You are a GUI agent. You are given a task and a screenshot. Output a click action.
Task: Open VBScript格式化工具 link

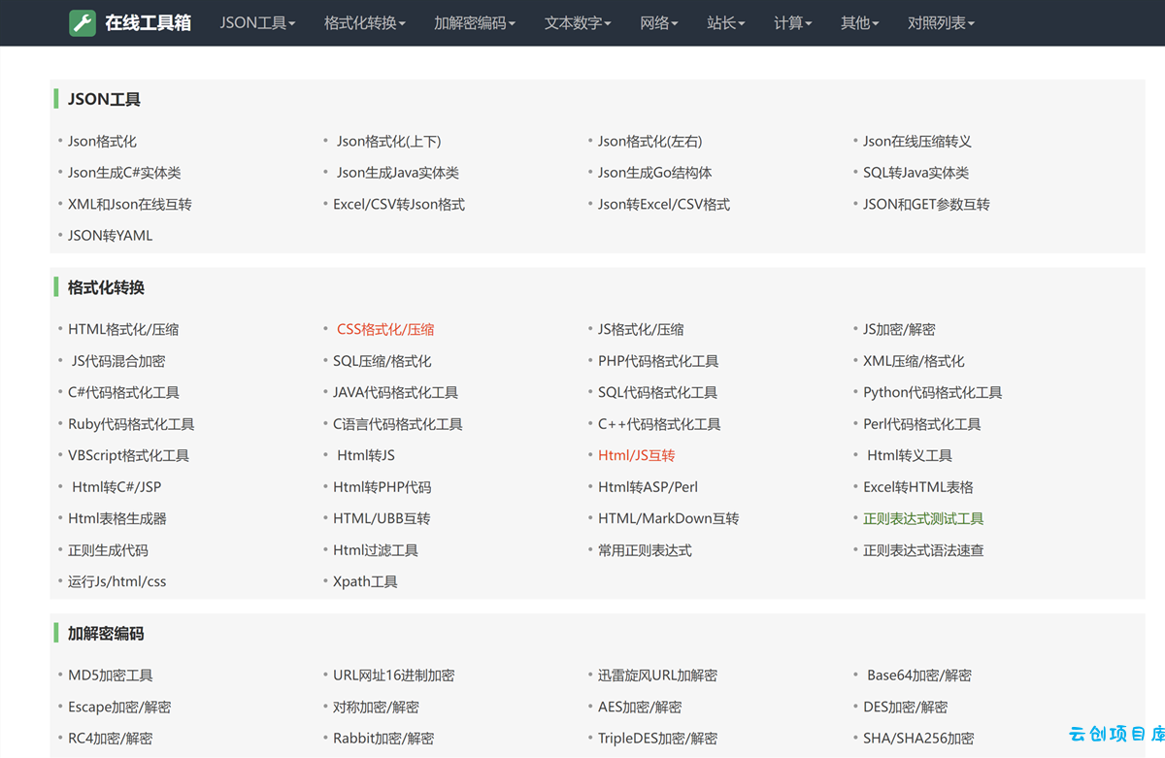(x=128, y=455)
